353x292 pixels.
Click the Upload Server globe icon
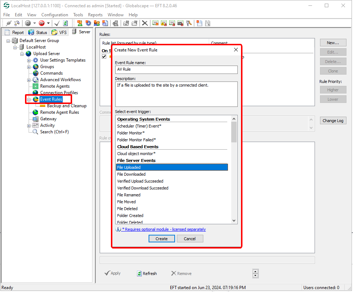click(28, 54)
